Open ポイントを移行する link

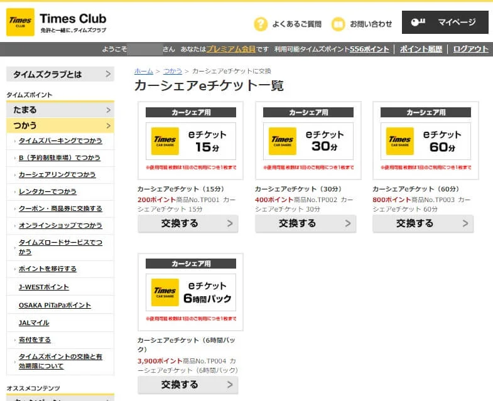[x=48, y=269]
